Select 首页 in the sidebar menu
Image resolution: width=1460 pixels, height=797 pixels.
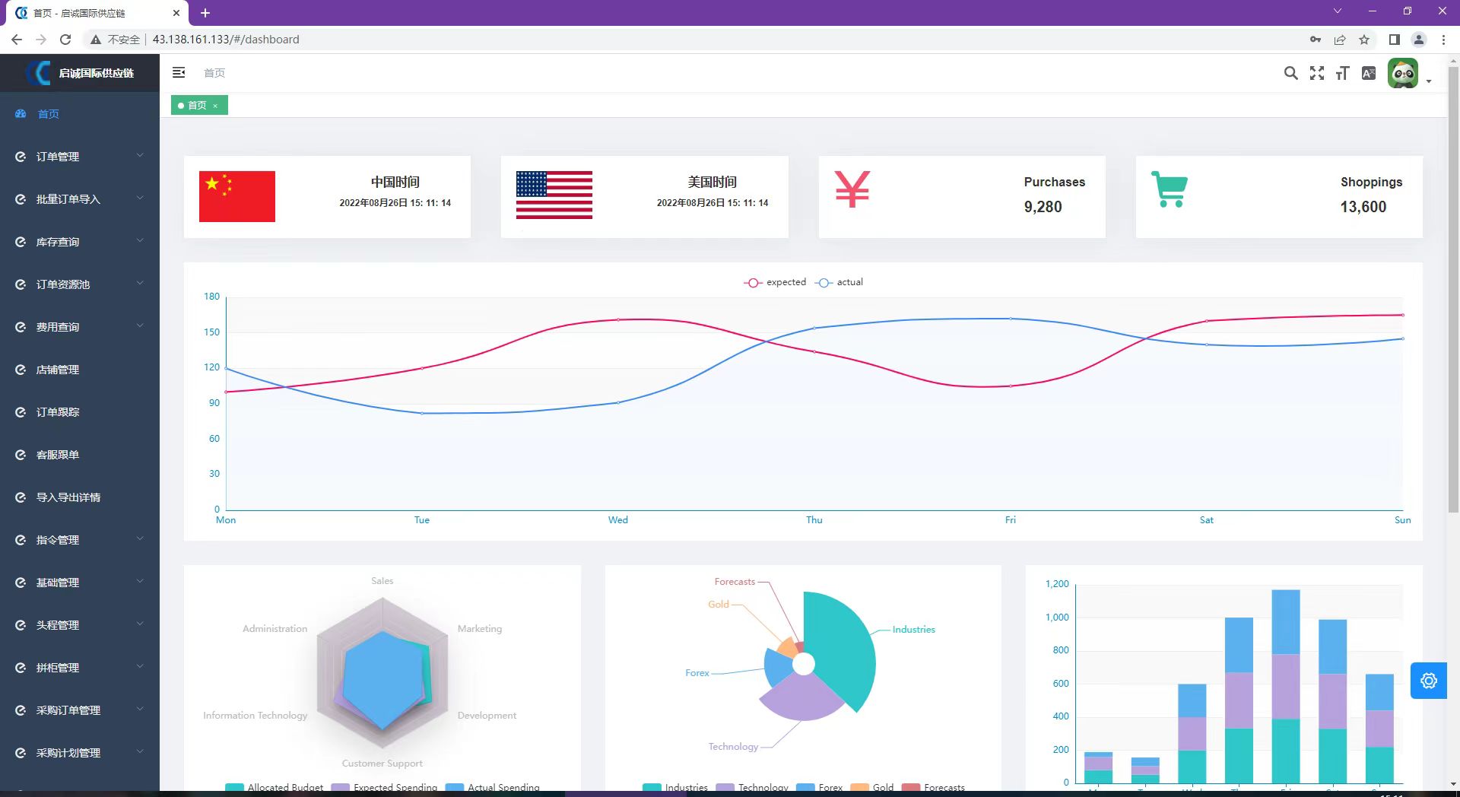pos(80,113)
